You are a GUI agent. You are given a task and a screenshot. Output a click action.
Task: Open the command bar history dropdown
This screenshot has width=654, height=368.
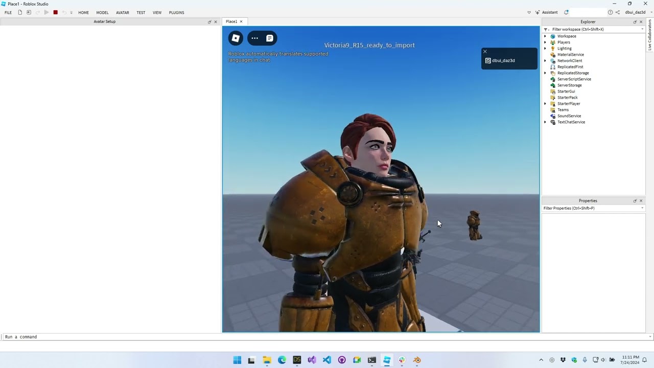coord(650,337)
